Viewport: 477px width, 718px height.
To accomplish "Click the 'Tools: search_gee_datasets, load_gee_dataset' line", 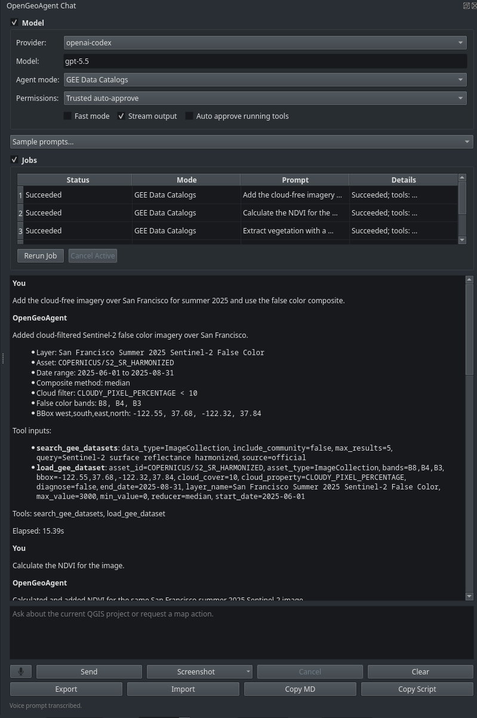I will 89,513.
